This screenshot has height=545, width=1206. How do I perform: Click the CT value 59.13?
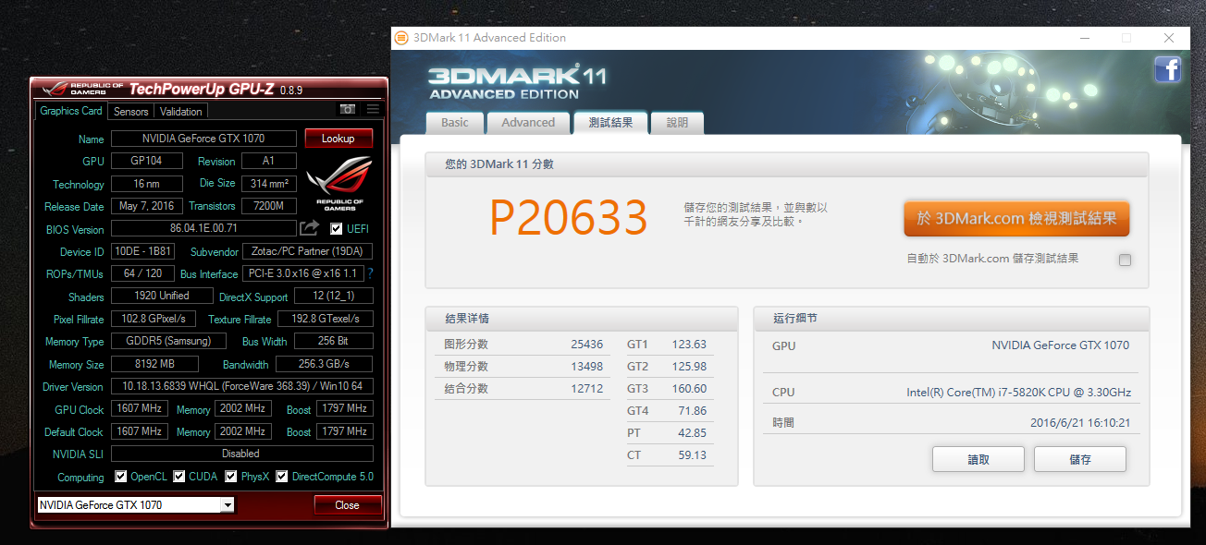click(x=692, y=455)
